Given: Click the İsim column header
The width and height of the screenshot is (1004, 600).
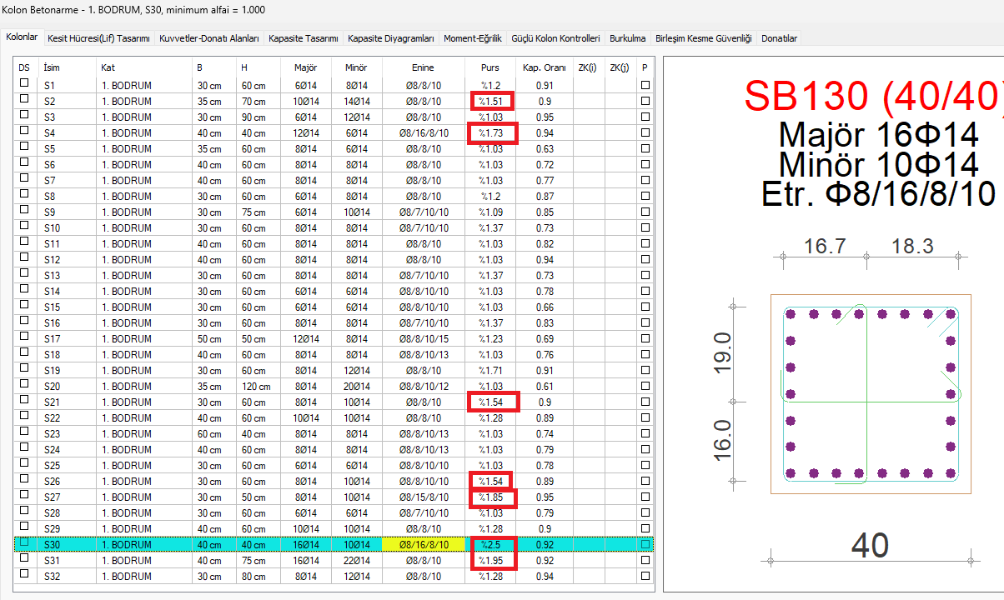Looking at the screenshot, I should pos(52,67).
